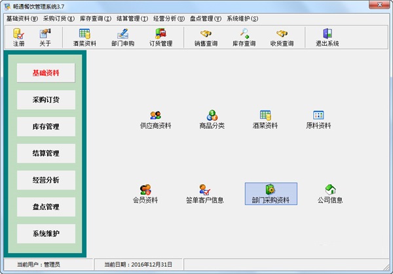Viewport: 393px width, 274px height.
Task: Open the 公司信息 house icon
Action: click(x=330, y=194)
